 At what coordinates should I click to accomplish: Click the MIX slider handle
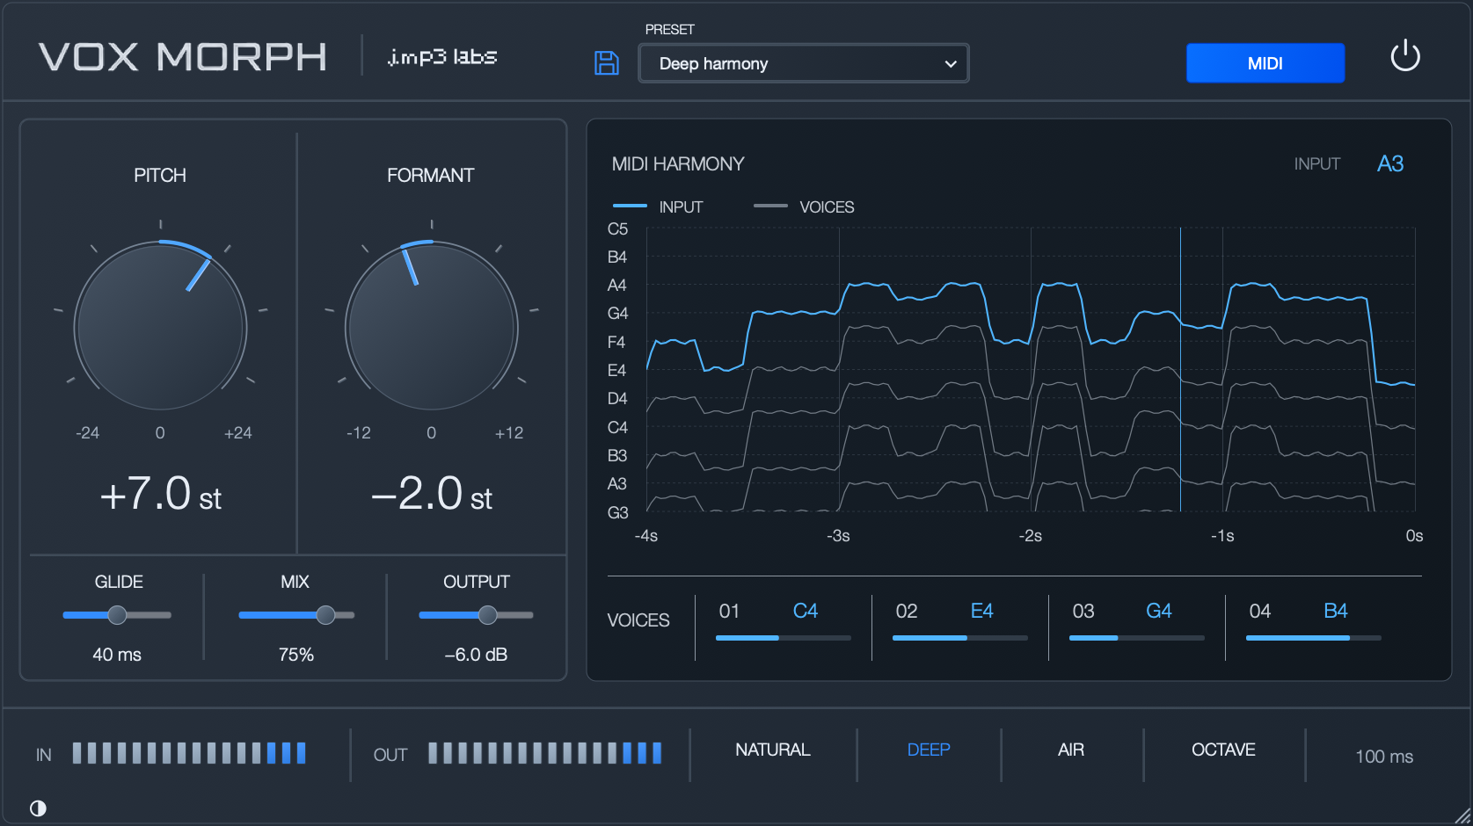point(325,615)
